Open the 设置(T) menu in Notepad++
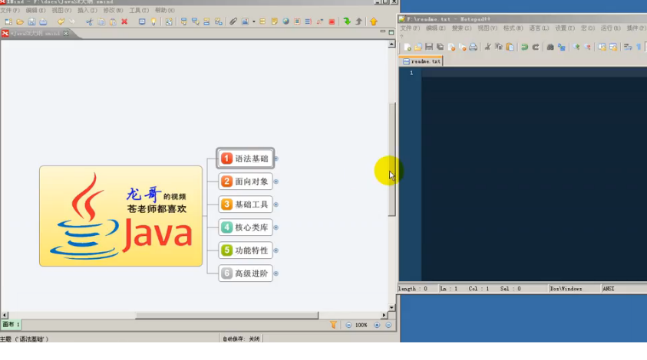Screen dimensions: 647x360 click(564, 28)
